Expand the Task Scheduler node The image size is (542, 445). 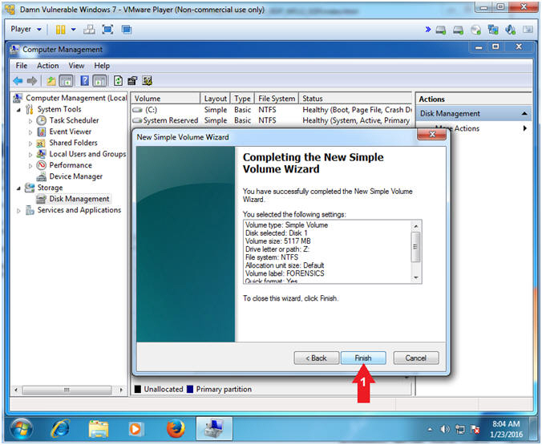click(30, 121)
